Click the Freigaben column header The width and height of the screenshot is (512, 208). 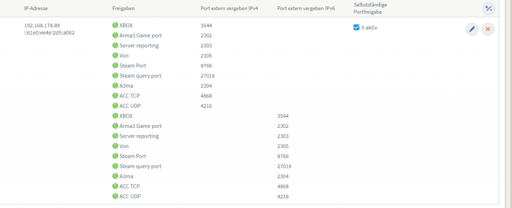pyautogui.click(x=123, y=8)
